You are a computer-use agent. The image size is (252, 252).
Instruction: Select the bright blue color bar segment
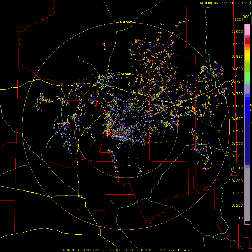pos(247,109)
